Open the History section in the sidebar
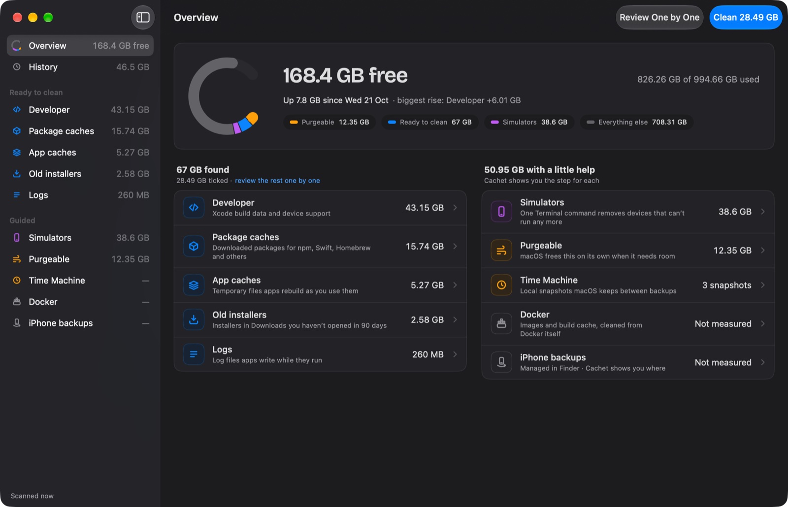788x507 pixels. pos(80,67)
